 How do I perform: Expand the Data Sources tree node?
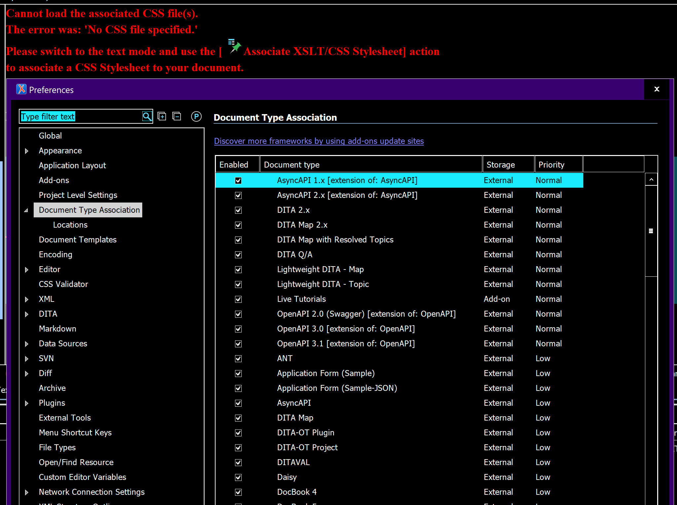click(27, 344)
